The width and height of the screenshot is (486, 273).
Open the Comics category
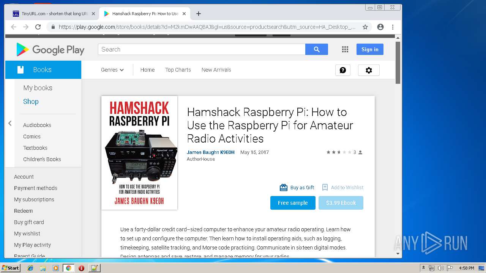pos(32,136)
